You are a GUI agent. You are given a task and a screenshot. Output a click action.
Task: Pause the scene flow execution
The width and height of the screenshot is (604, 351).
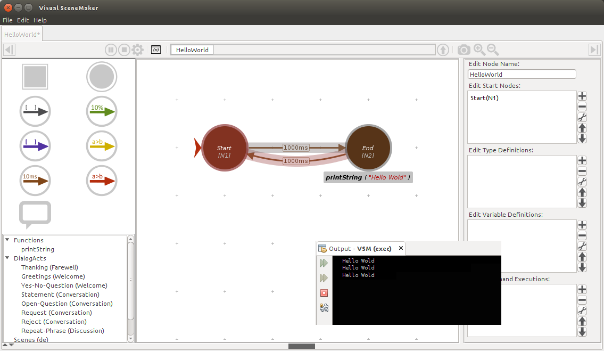(111, 50)
